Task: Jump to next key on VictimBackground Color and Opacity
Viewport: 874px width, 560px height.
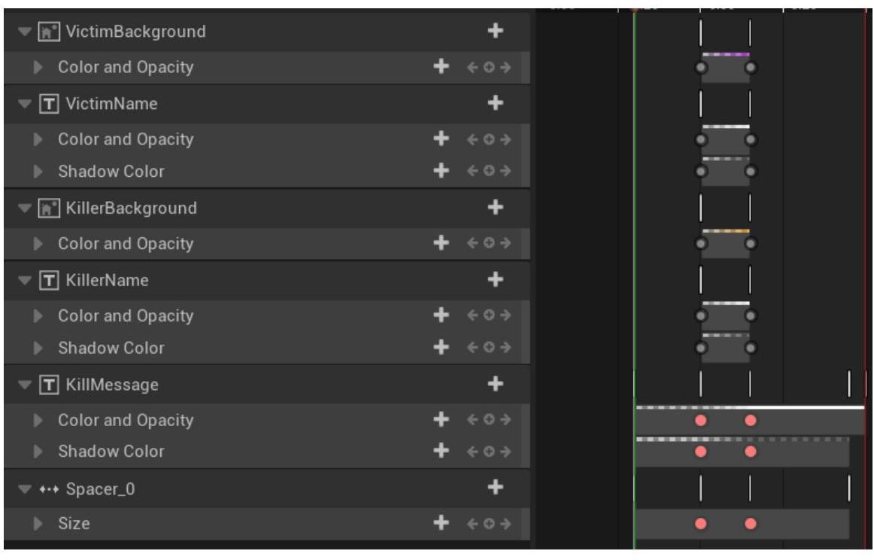Action: pyautogui.click(x=506, y=68)
